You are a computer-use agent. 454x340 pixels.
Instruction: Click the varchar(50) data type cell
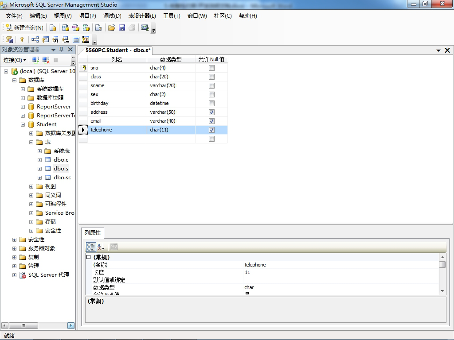point(171,112)
